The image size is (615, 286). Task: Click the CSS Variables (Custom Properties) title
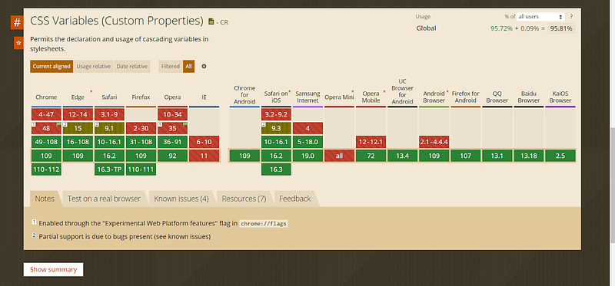pyautogui.click(x=117, y=21)
